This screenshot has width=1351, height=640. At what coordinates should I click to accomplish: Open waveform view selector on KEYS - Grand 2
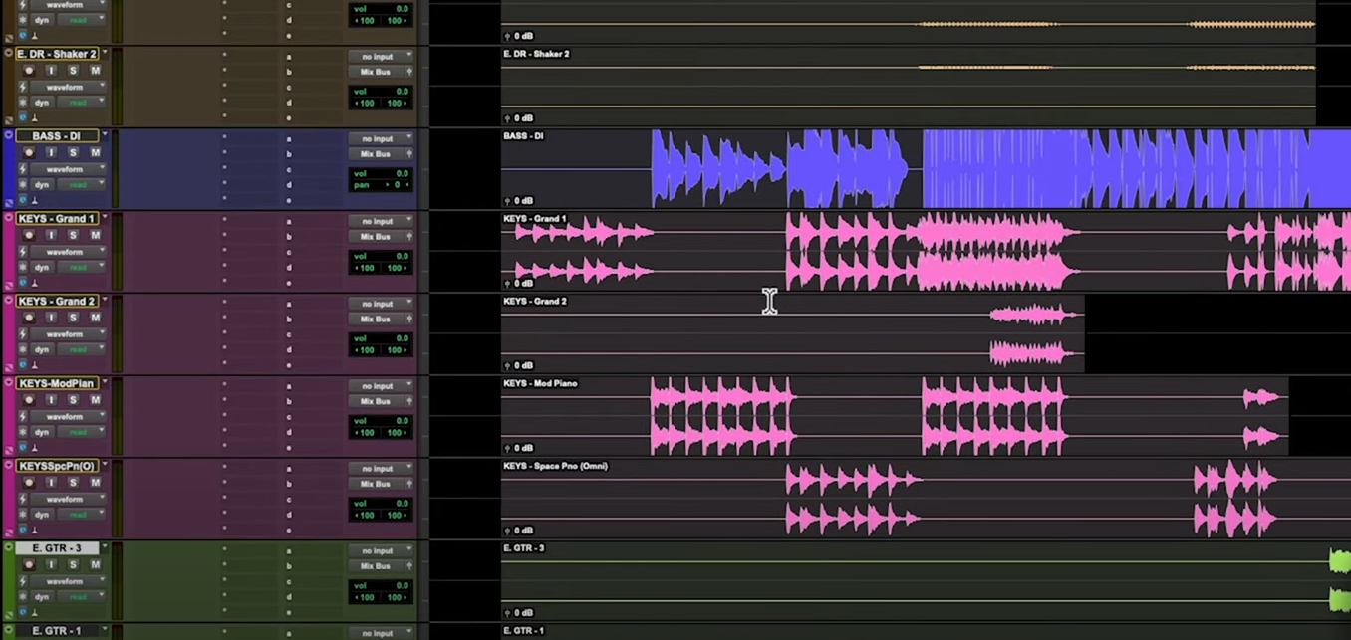[69, 334]
